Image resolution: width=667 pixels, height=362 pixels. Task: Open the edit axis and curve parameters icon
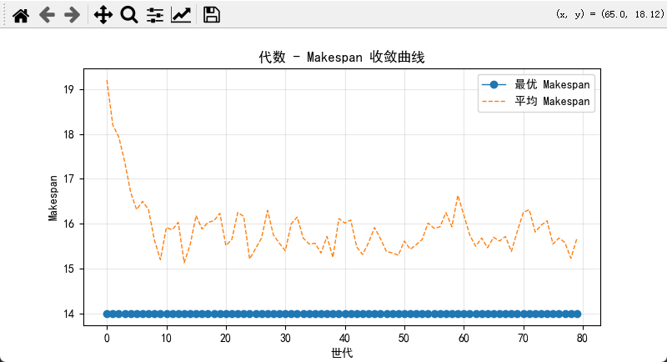[180, 14]
